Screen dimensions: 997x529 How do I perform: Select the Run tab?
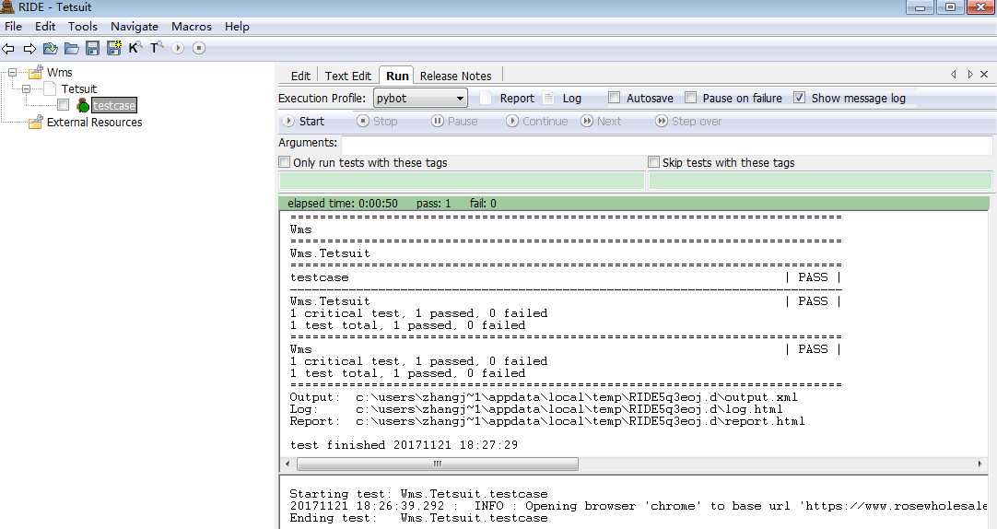tap(397, 76)
